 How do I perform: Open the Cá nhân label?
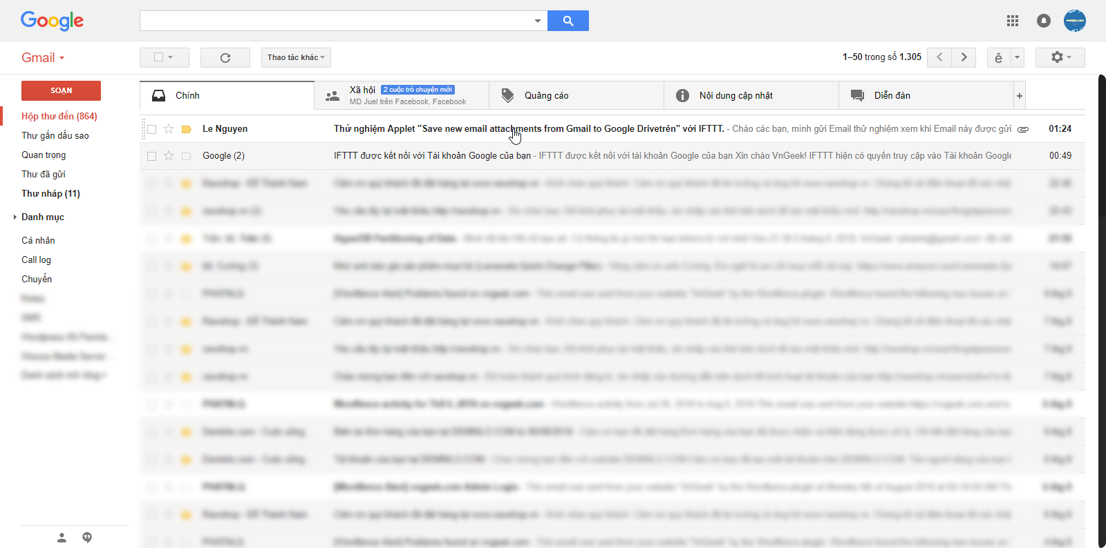[x=38, y=241]
